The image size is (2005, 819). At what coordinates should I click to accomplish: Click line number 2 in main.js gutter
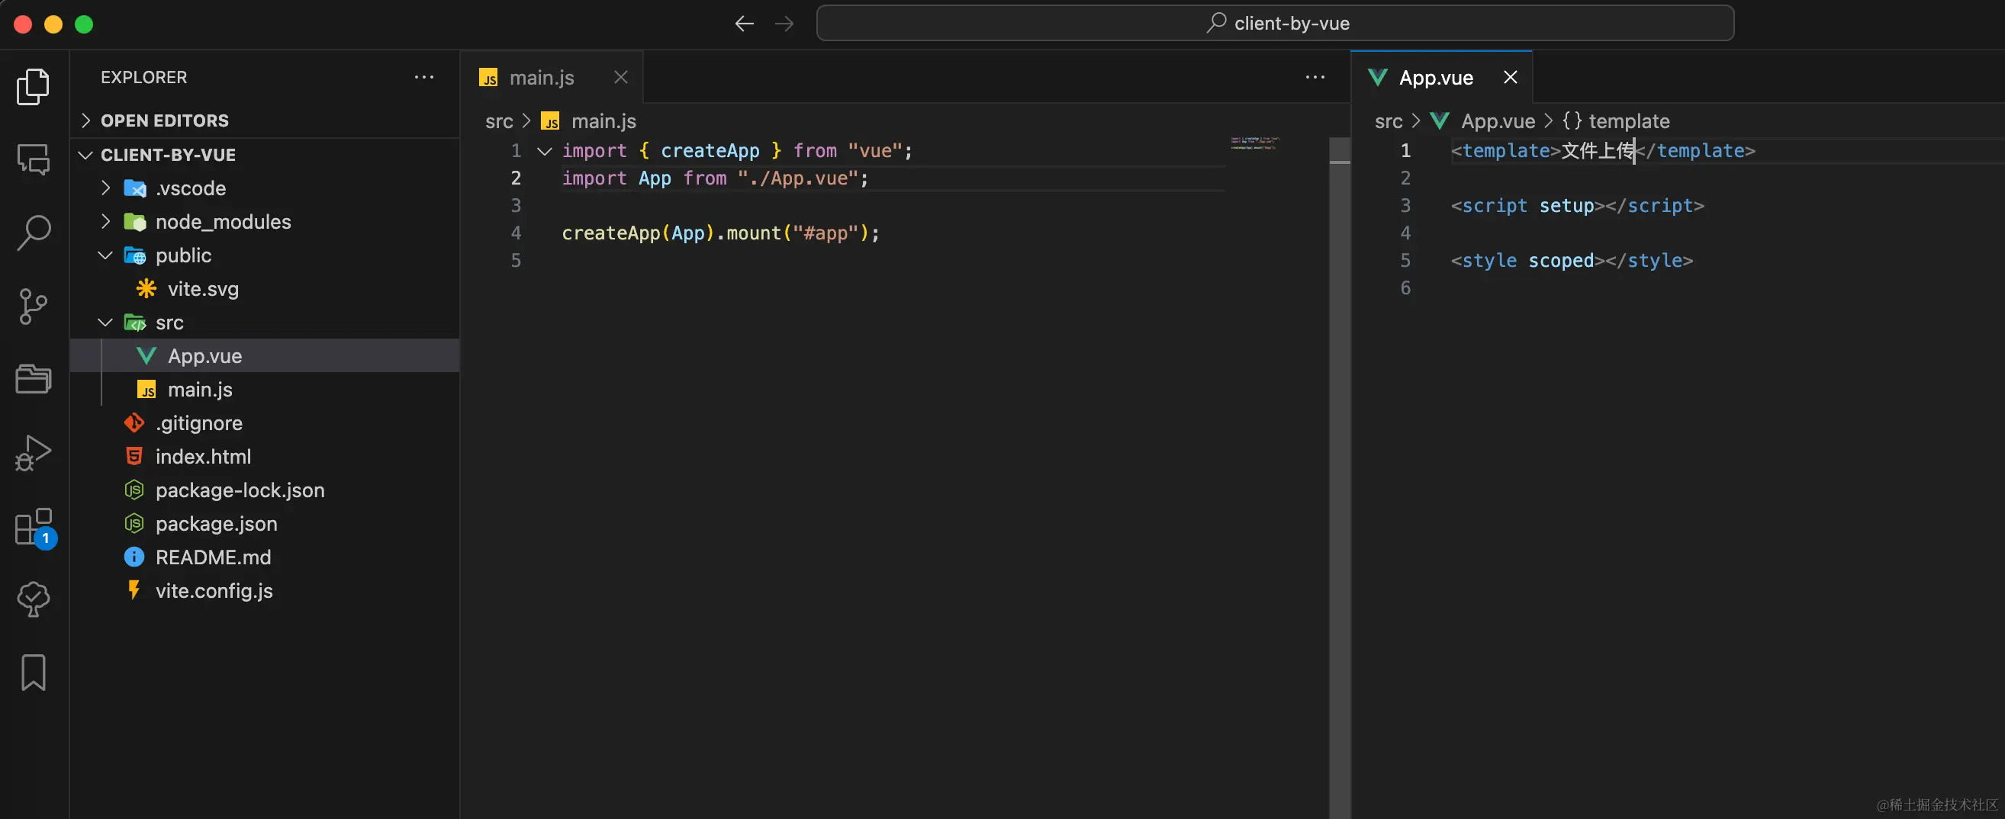point(515,178)
